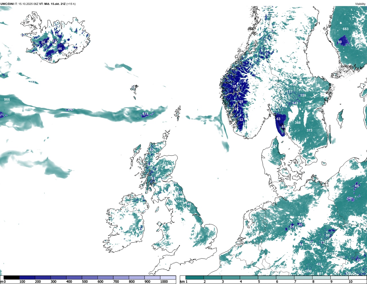Click the 'Visibility' title in top right
This screenshot has height=284, width=367.
(x=360, y=4)
